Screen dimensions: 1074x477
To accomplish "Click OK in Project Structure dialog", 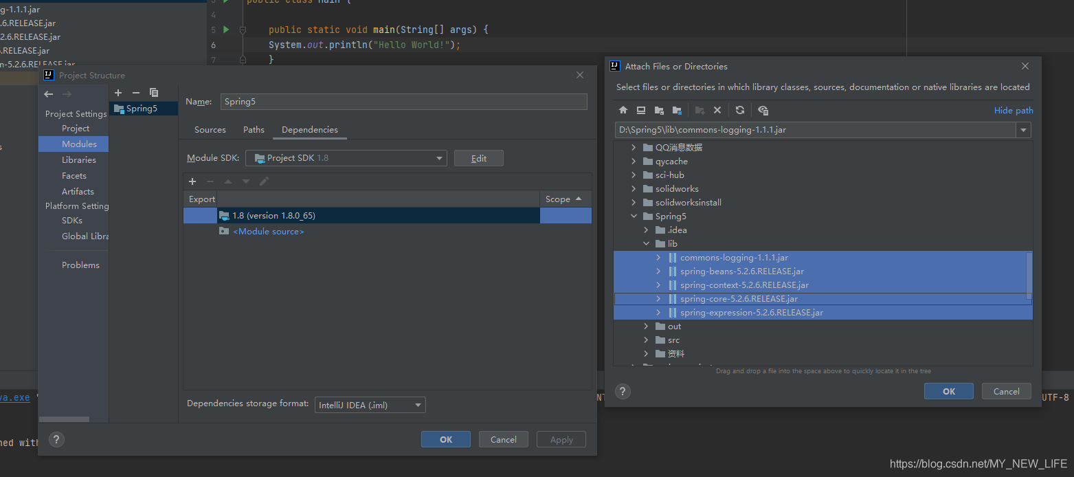I will pyautogui.click(x=446, y=439).
